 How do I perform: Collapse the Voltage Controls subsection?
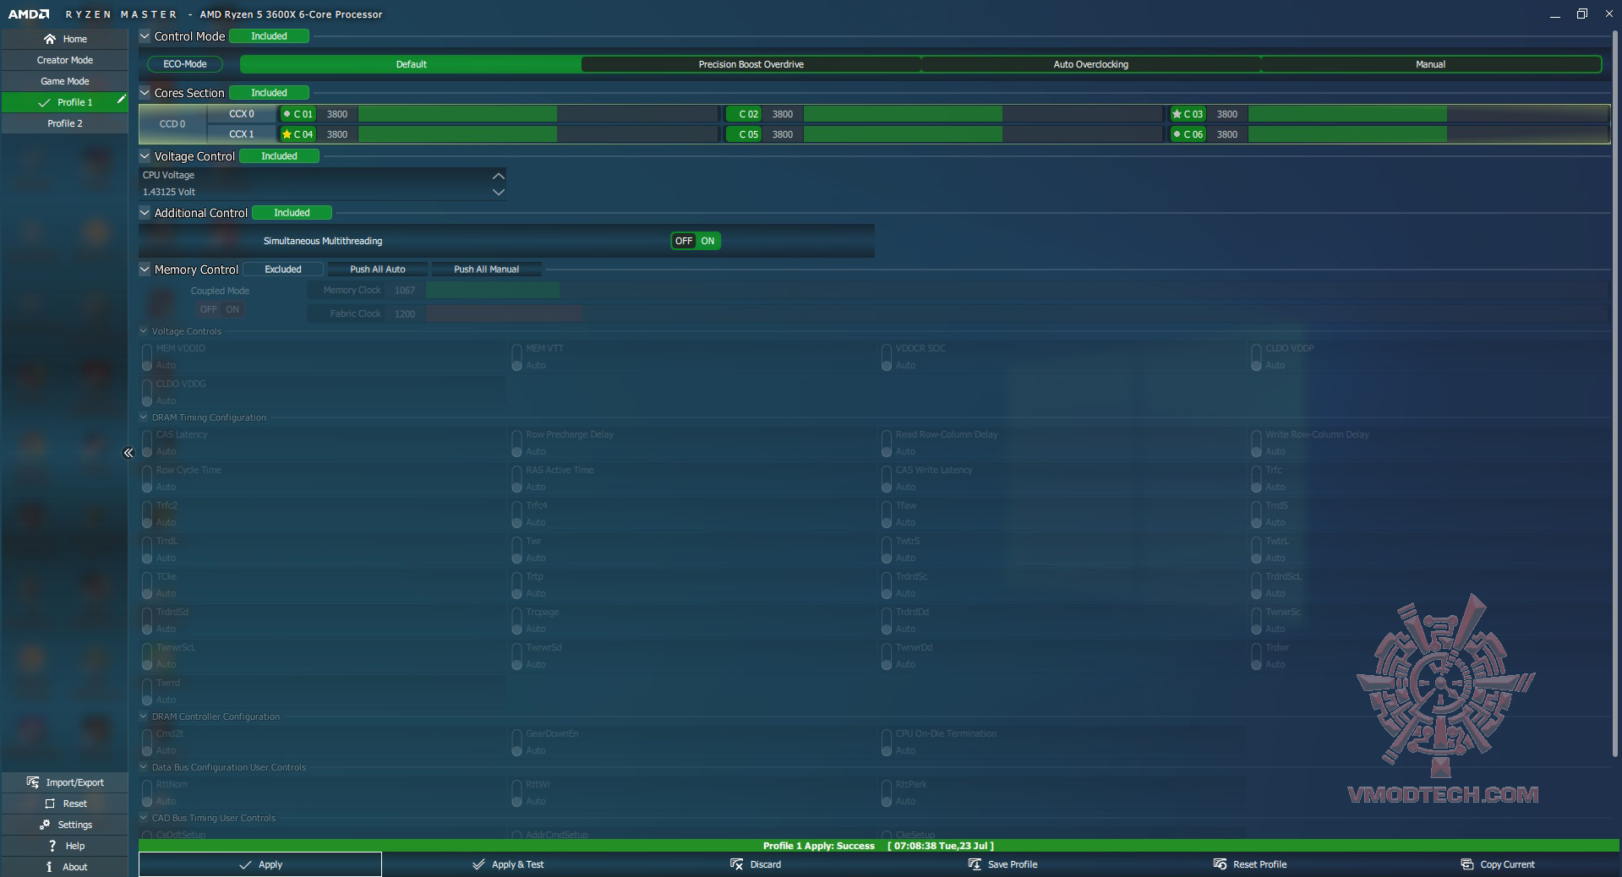click(144, 331)
